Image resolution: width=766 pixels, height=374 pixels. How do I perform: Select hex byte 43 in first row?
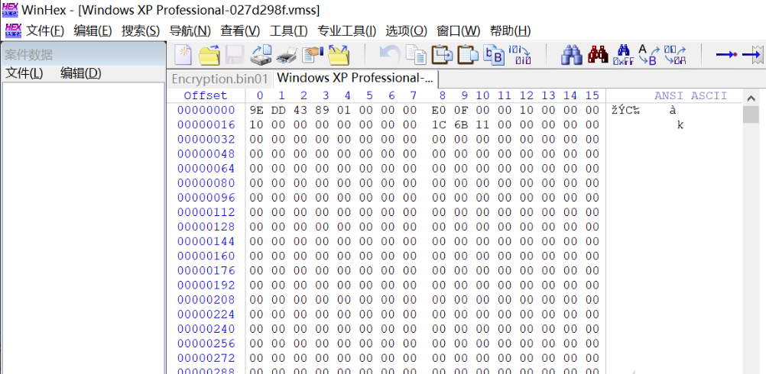tap(300, 110)
